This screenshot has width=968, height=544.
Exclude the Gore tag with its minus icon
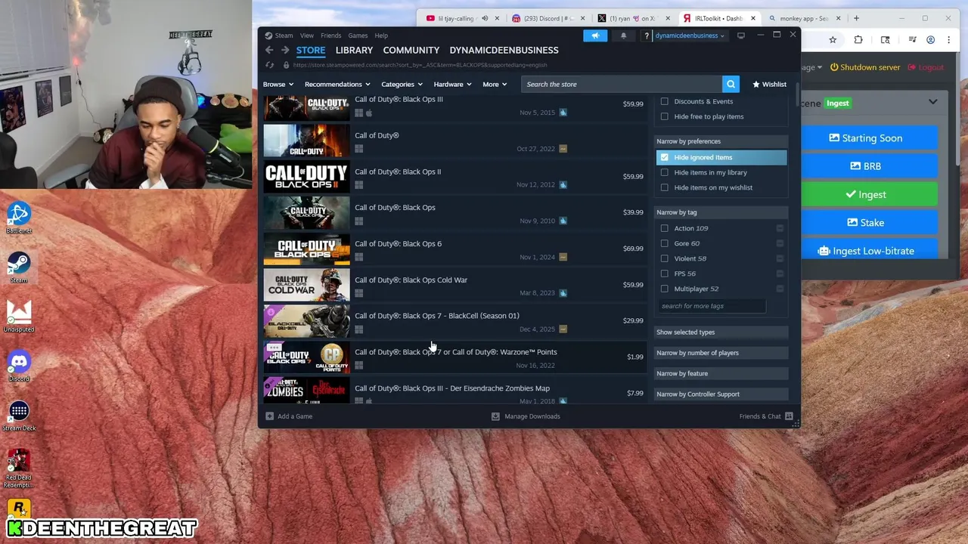[780, 243]
